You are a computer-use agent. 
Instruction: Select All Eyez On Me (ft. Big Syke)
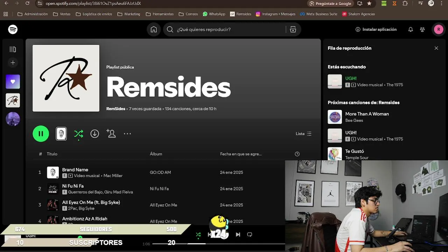(91, 202)
